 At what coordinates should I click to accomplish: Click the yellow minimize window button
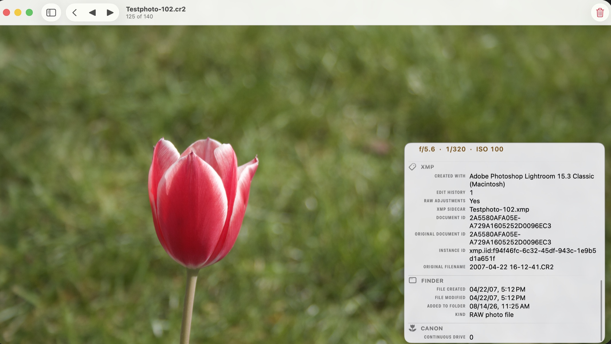(x=18, y=13)
